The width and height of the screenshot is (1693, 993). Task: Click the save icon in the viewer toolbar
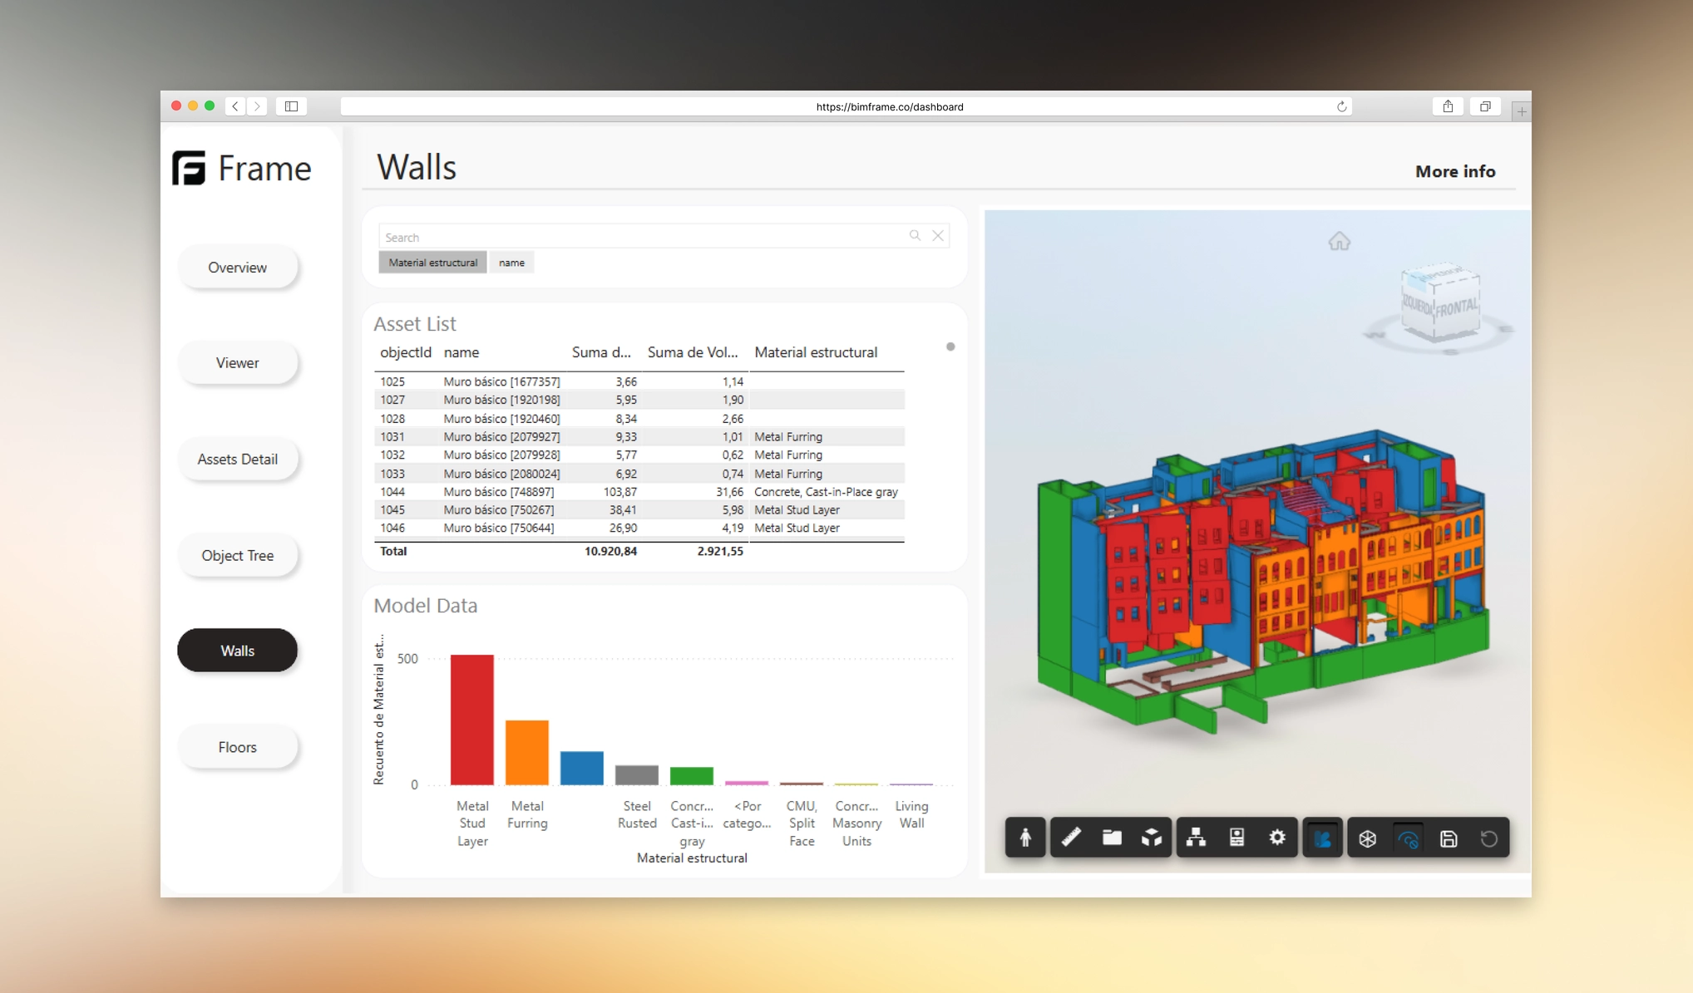tap(1449, 838)
